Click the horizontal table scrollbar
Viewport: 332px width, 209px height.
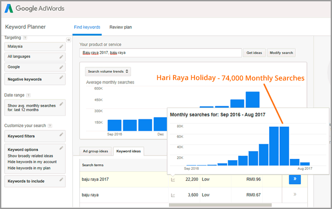(220, 205)
